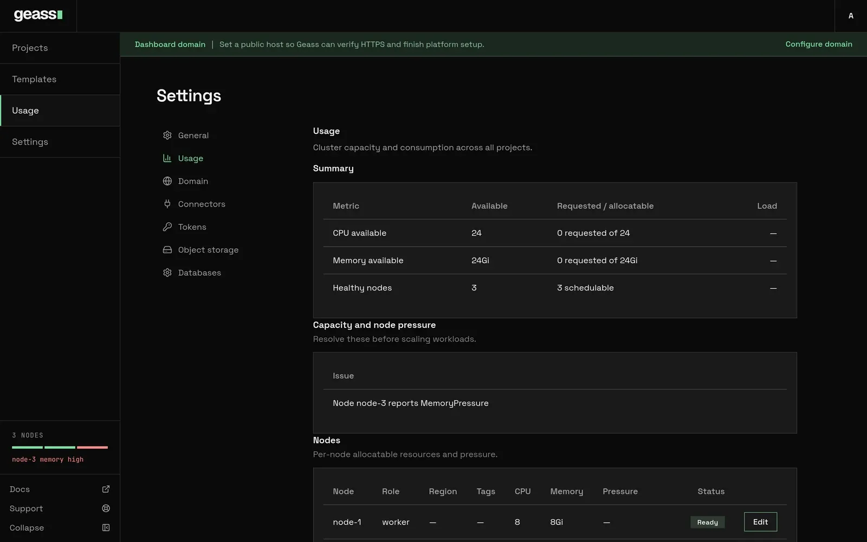The image size is (867, 542).
Task: Click the Collapse sidebar icon
Action: tap(106, 528)
